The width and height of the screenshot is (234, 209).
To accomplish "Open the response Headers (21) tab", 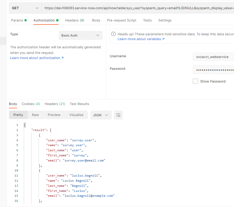I will coord(55,104).
